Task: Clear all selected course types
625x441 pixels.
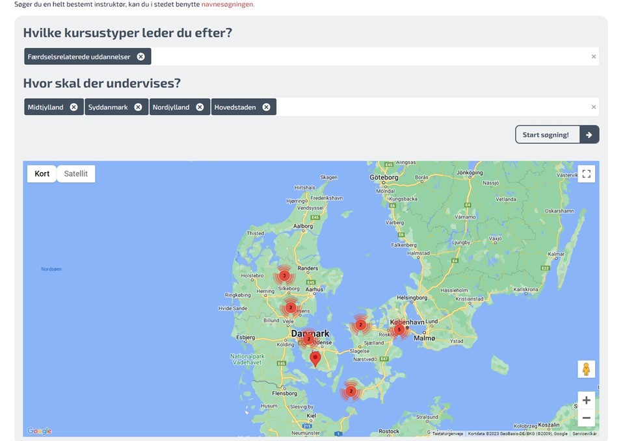Action: click(594, 57)
